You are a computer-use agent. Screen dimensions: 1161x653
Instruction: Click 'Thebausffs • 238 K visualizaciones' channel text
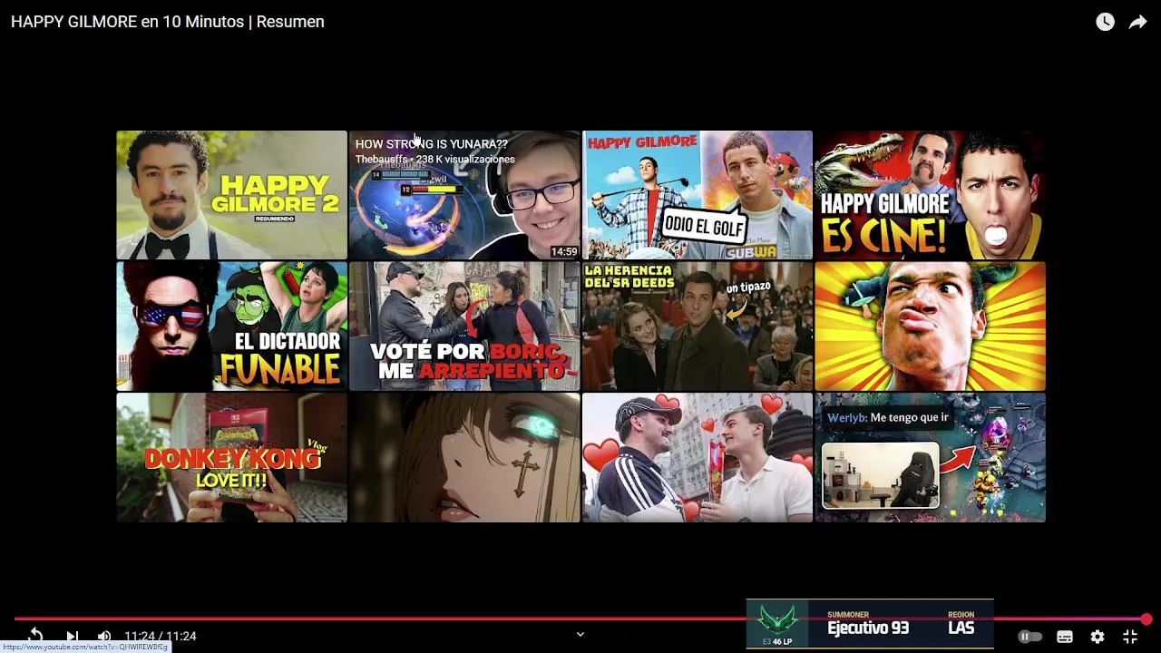(434, 160)
